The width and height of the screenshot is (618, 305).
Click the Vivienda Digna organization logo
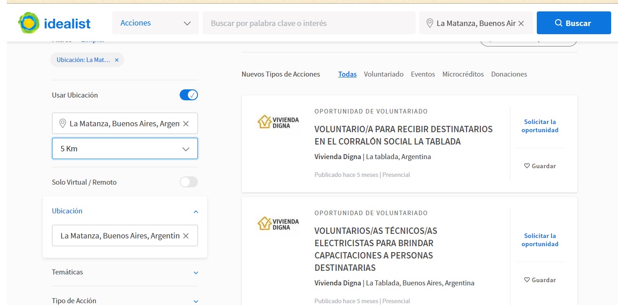(x=278, y=122)
